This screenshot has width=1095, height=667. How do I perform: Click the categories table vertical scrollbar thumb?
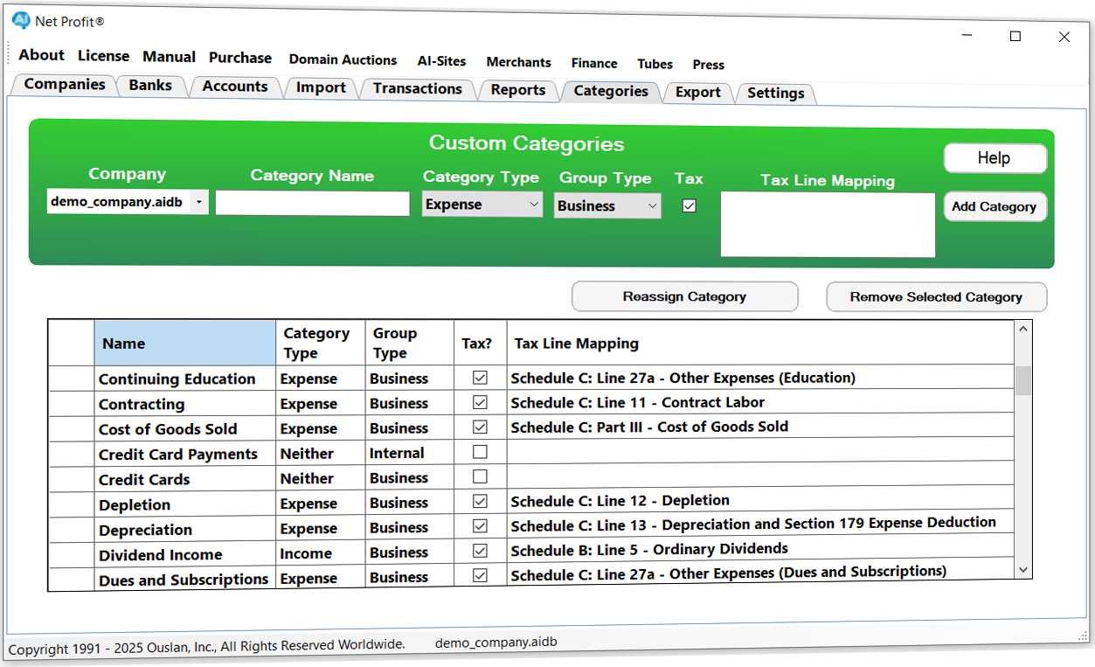tap(1023, 381)
